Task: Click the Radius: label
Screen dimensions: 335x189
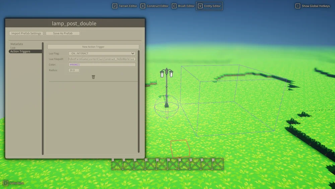Action: pos(53,70)
